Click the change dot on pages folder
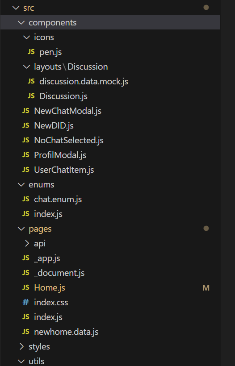 (x=206, y=228)
